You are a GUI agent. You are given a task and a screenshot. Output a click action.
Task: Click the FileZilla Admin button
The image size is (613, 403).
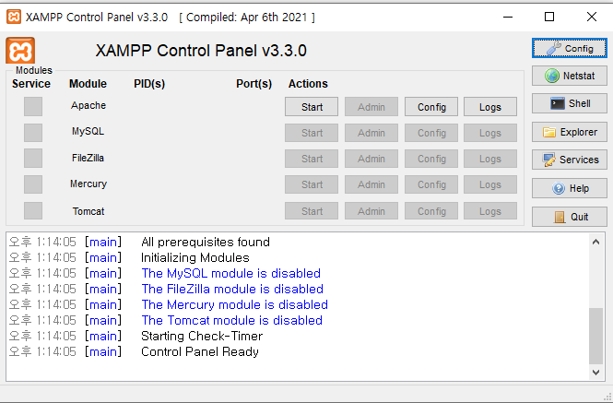pos(371,159)
